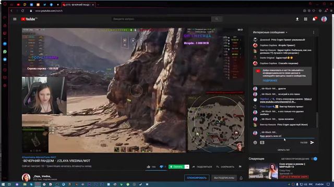The image size is (334, 187).
Task: Open the _Zlaya_Vredina_ channel name
Action: pyautogui.click(x=42, y=177)
